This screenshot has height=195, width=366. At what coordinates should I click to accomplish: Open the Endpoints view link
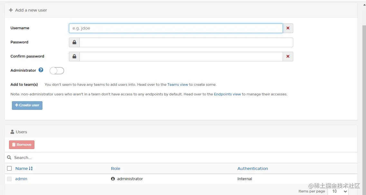(x=227, y=94)
